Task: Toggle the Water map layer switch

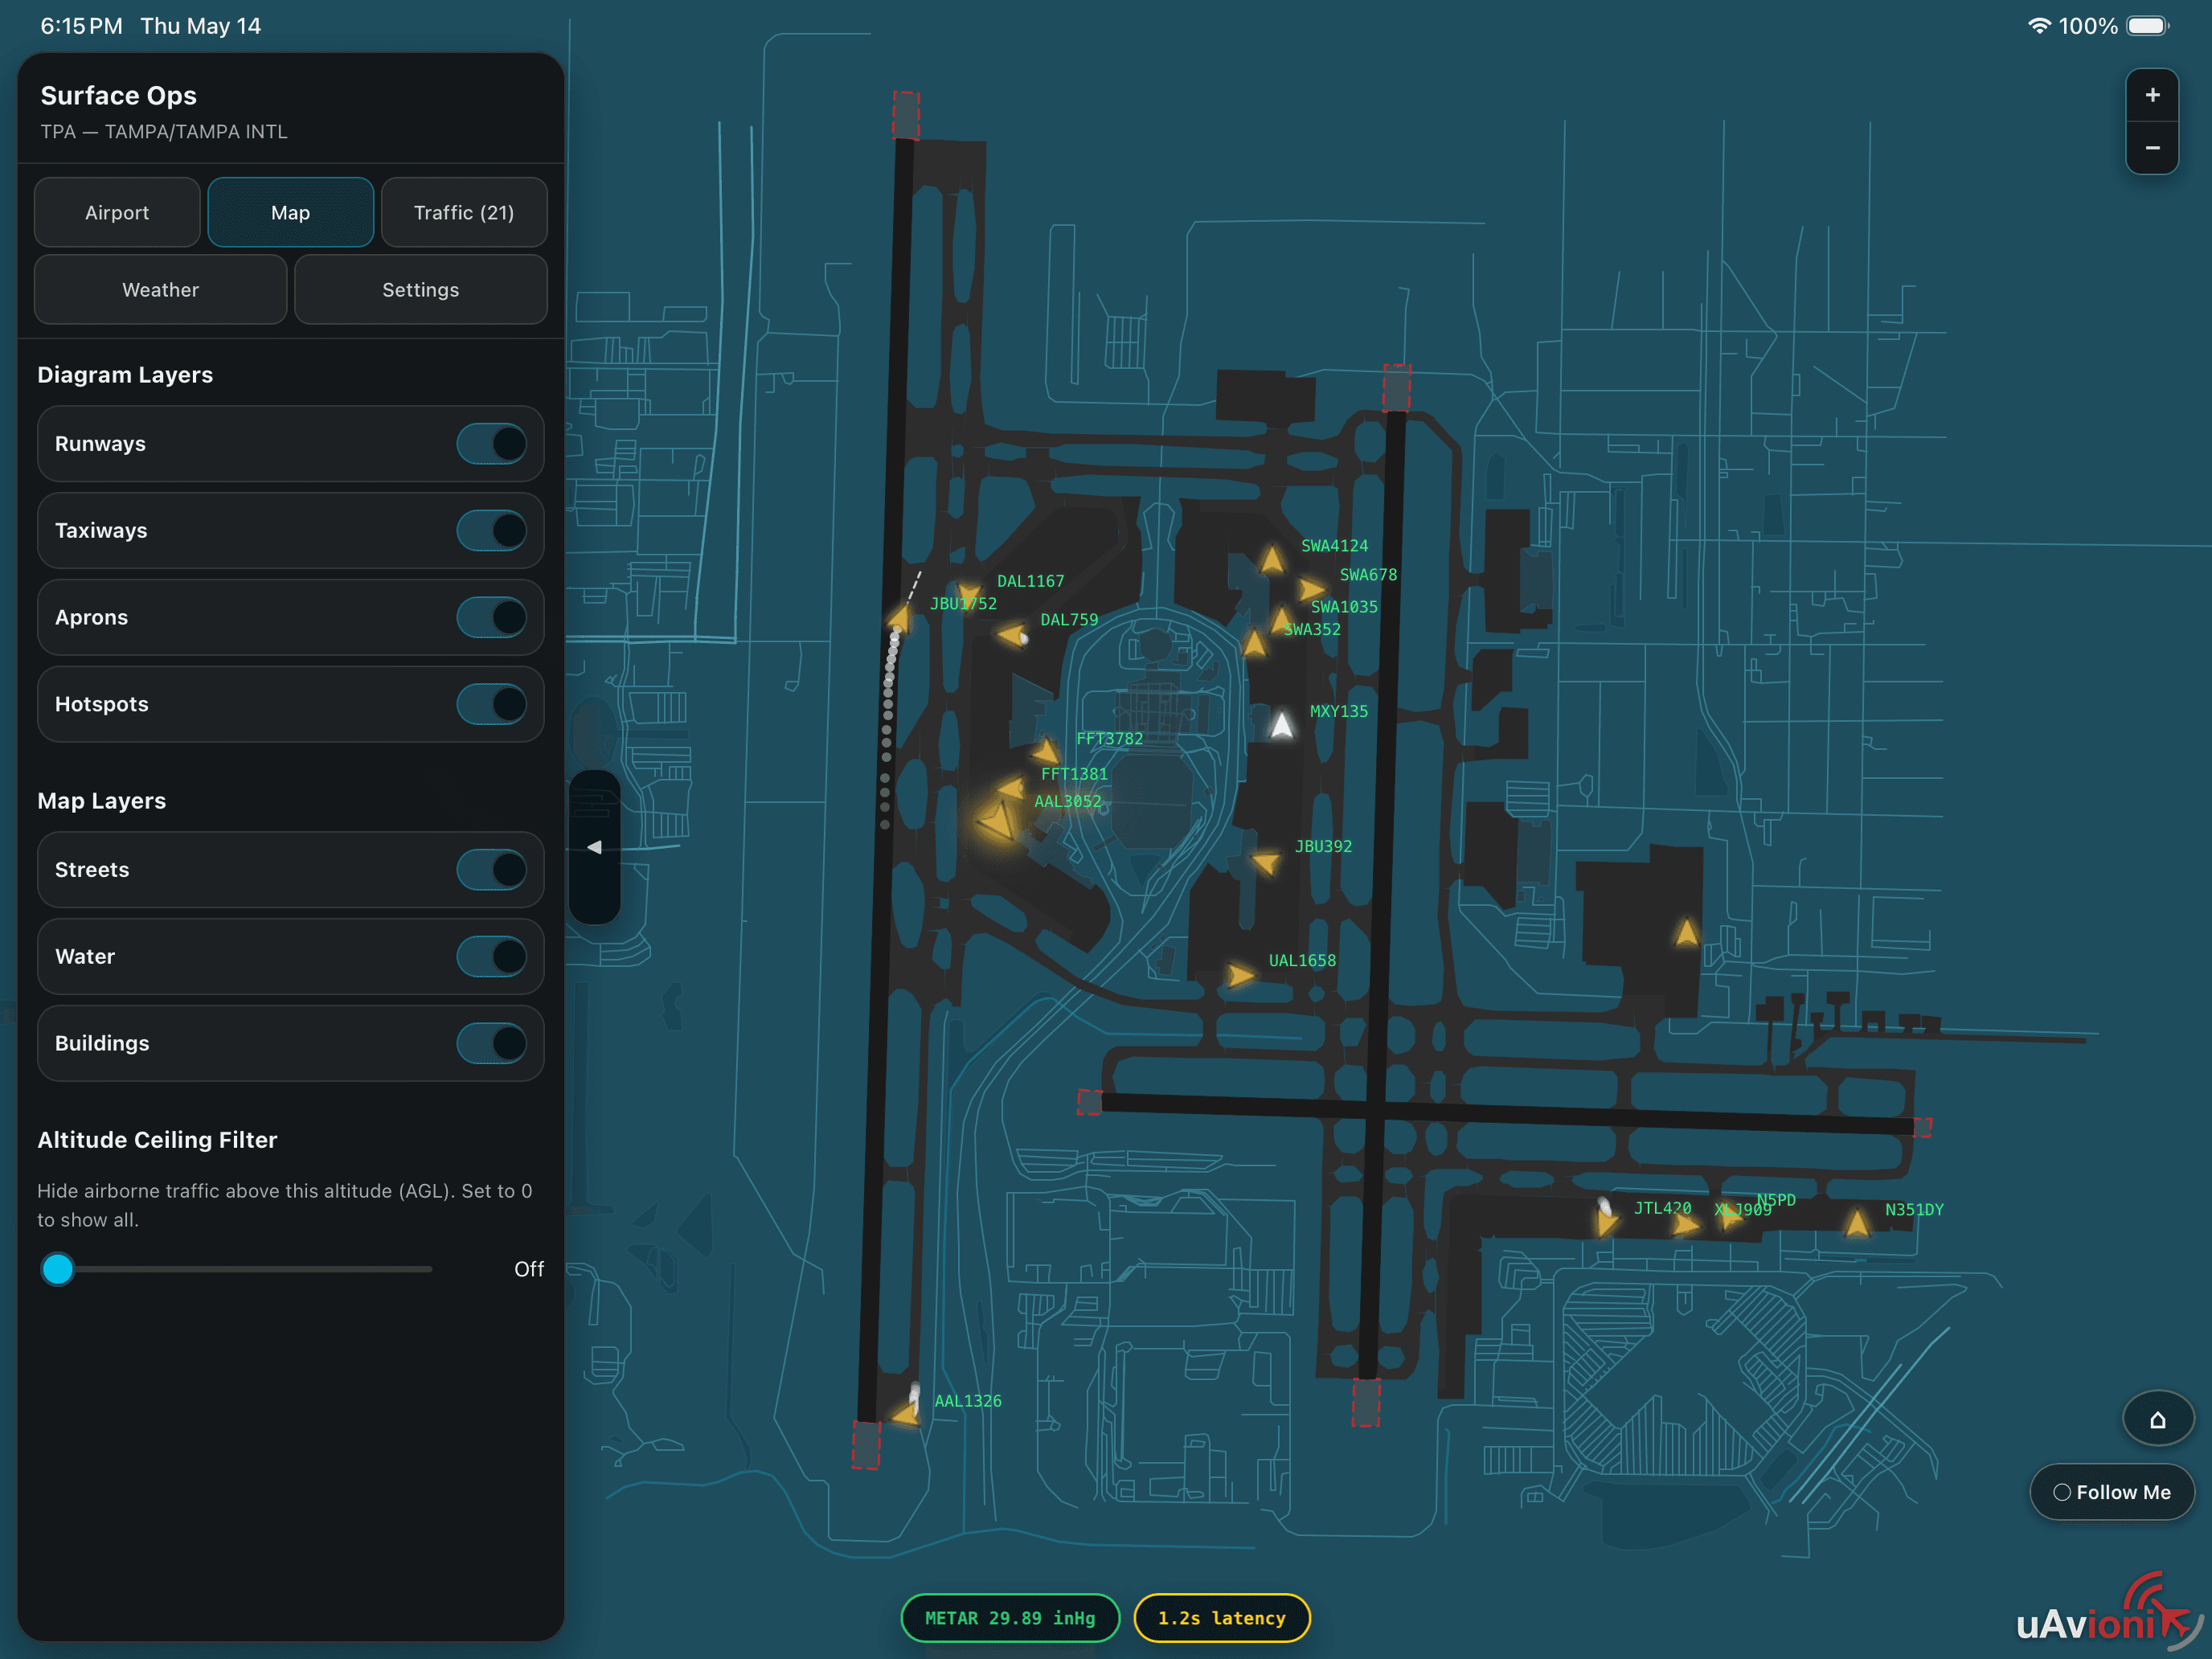Action: click(x=492, y=957)
